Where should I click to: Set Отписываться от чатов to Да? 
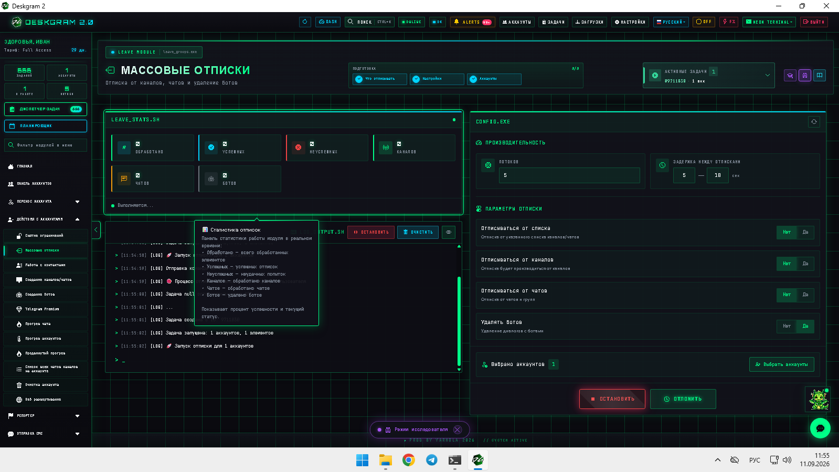805,295
